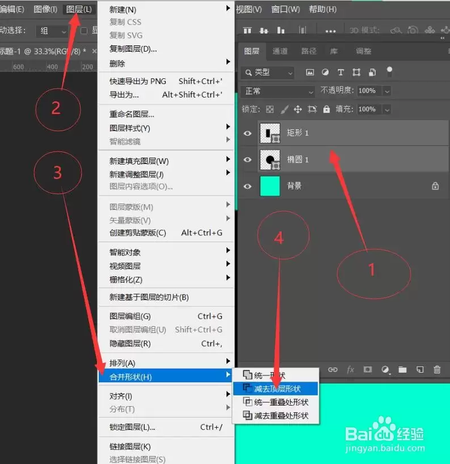
Task: Click the lock image pixels brush icon
Action: tap(284, 109)
